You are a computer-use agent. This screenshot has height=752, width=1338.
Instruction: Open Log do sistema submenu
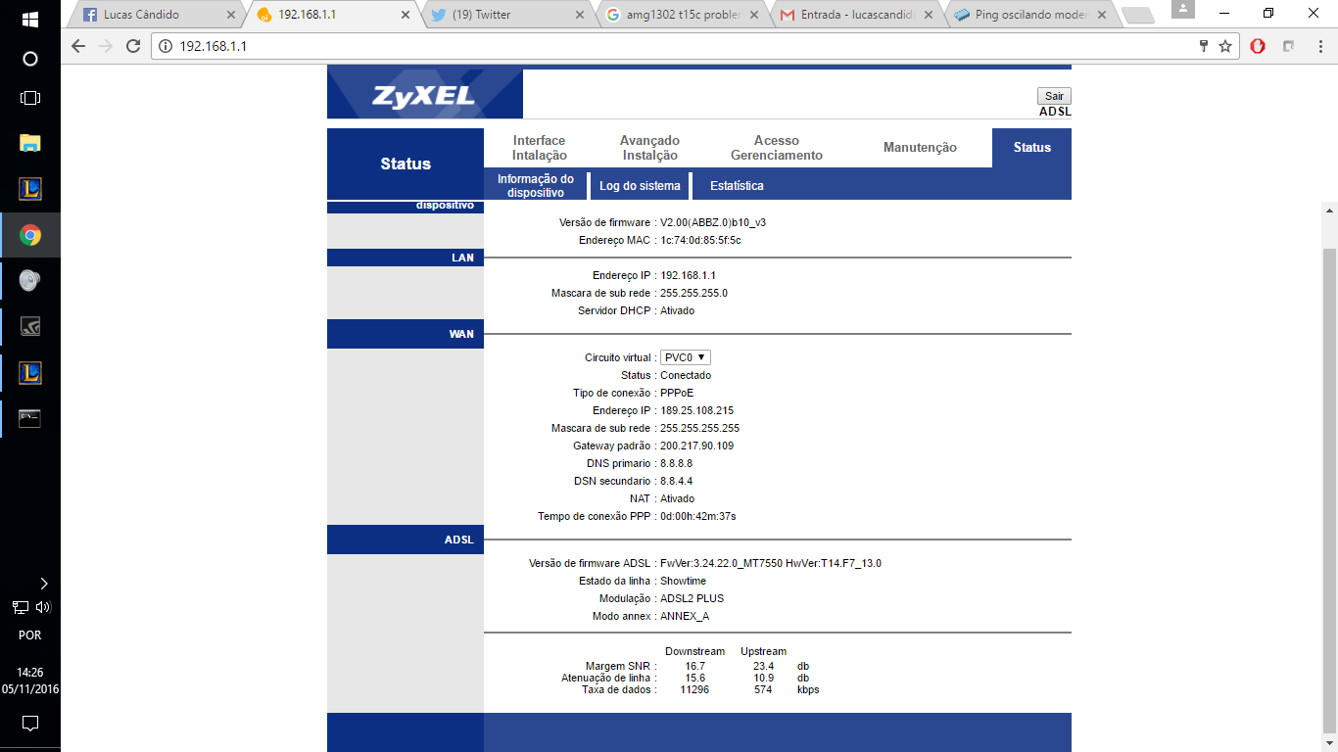640,185
